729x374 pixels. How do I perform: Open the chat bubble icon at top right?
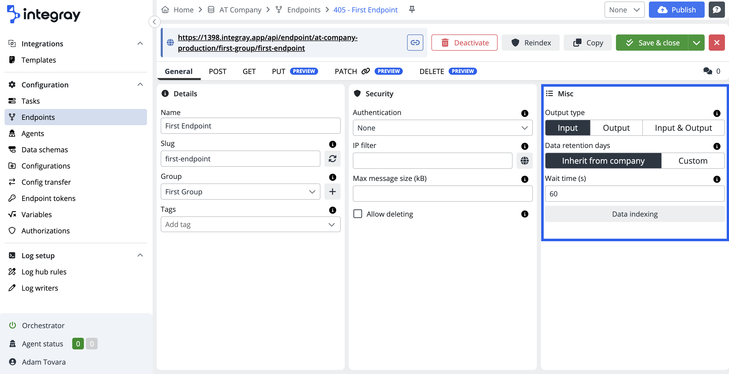pos(716,10)
